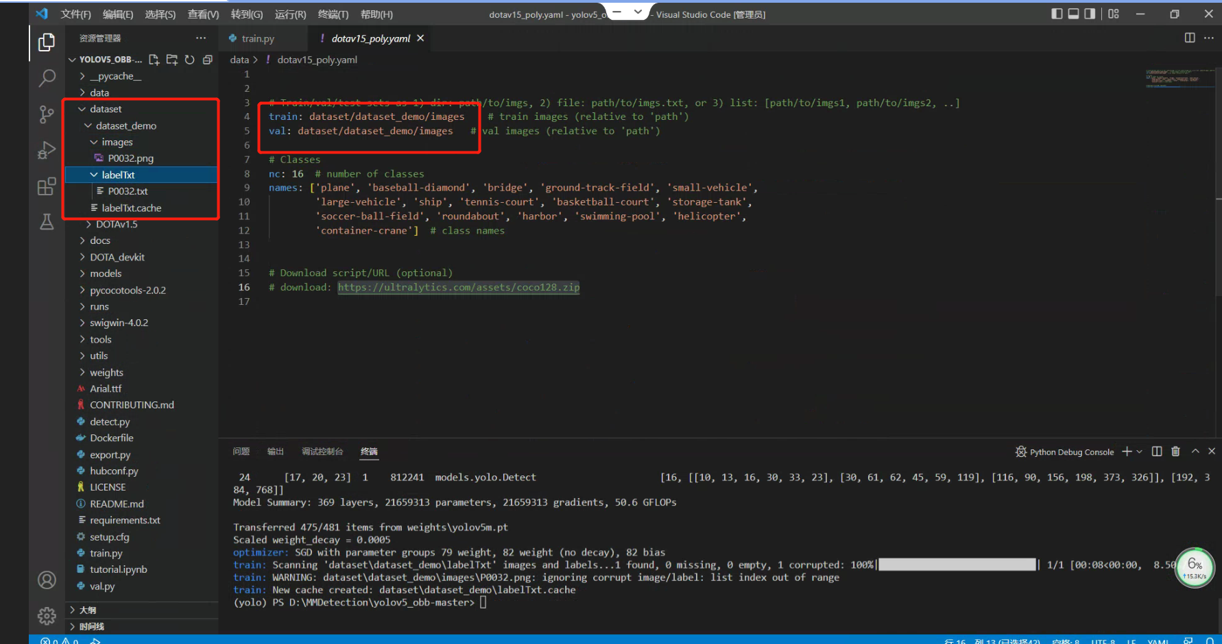Open the 运行(R) menu
Viewport: 1222px width, 644px height.
(x=289, y=14)
